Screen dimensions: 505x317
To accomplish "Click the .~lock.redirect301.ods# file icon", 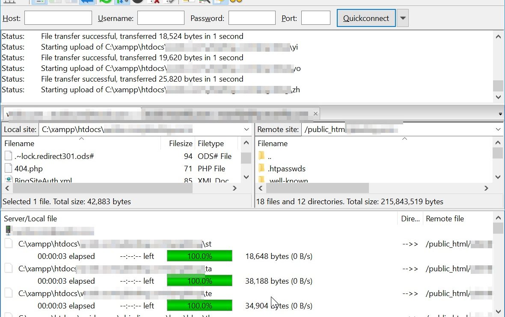I will tap(9, 156).
